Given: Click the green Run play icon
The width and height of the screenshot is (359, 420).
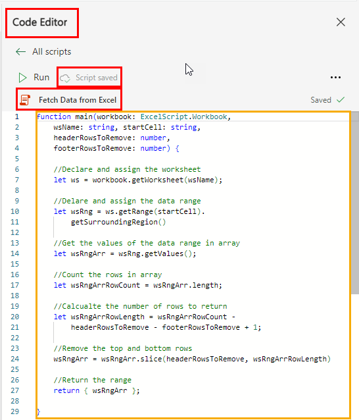Looking at the screenshot, I should (x=23, y=78).
